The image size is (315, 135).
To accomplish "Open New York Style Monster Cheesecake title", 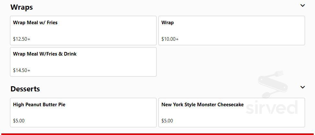I will pos(203,105).
